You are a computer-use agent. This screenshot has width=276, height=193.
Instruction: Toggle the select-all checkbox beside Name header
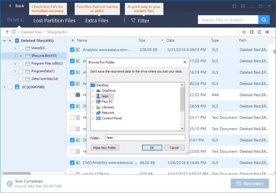point(72,40)
